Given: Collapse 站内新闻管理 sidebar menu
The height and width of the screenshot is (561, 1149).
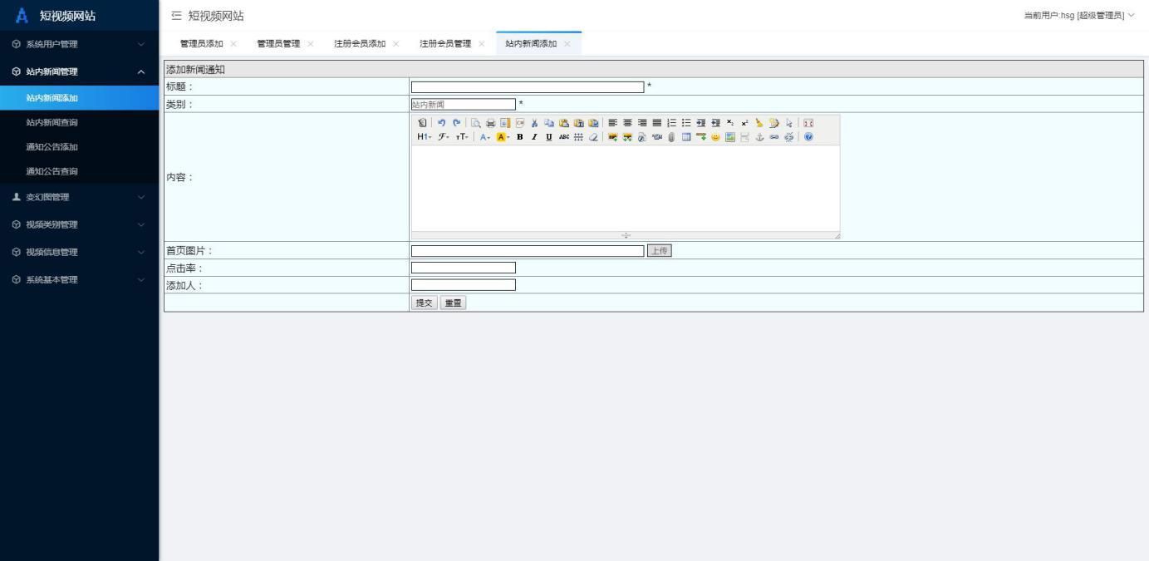Looking at the screenshot, I should pyautogui.click(x=79, y=71).
